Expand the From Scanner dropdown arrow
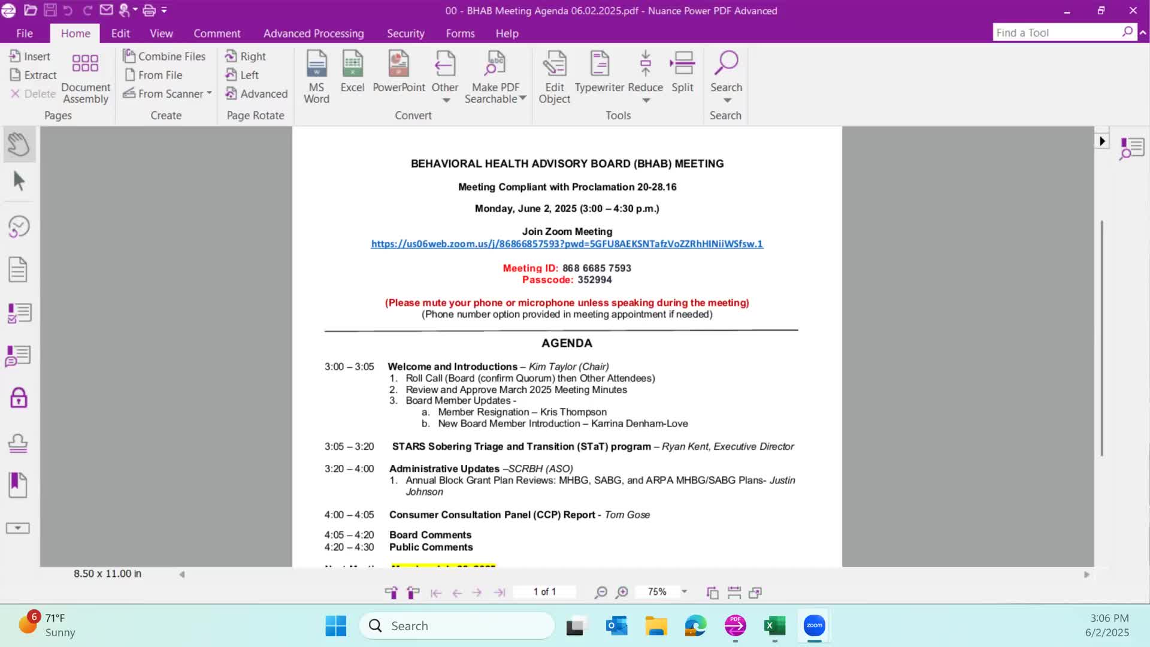 click(x=209, y=93)
